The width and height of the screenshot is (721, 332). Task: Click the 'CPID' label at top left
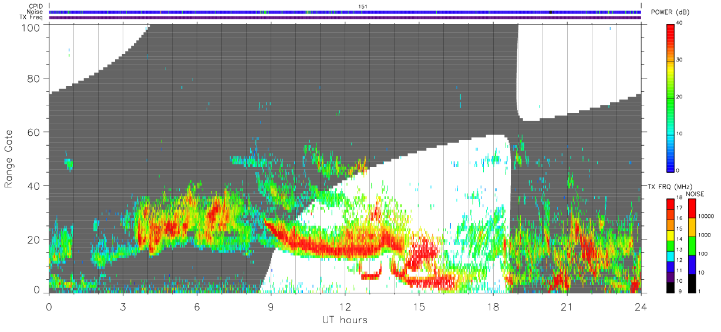[x=36, y=6]
